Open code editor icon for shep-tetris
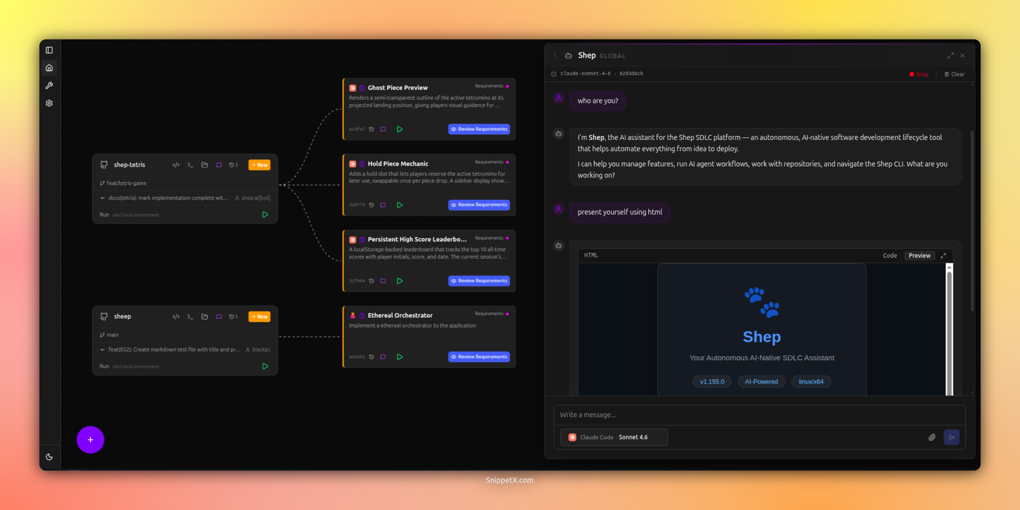The image size is (1020, 510). coord(176,165)
